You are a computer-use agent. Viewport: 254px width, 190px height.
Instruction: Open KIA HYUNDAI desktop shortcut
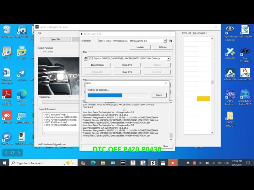tap(245, 55)
